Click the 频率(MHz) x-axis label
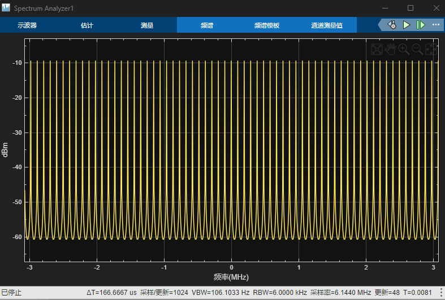 coord(231,277)
